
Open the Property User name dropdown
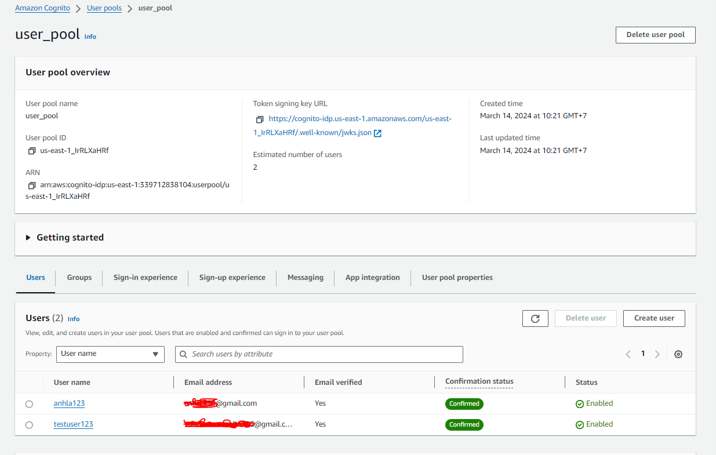[110, 354]
